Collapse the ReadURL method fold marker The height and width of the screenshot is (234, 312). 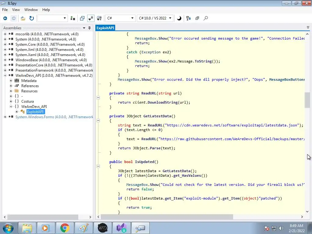[98, 98]
